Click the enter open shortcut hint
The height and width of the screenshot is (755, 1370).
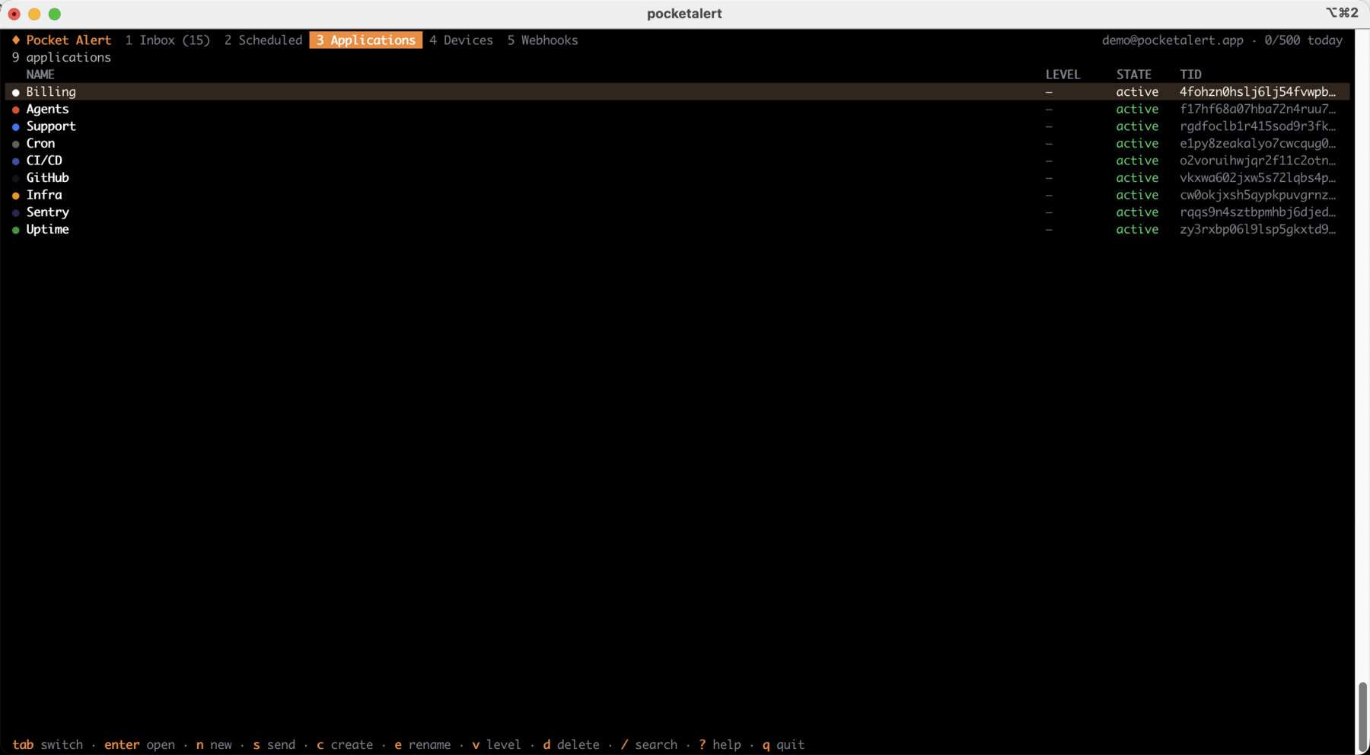coord(140,744)
